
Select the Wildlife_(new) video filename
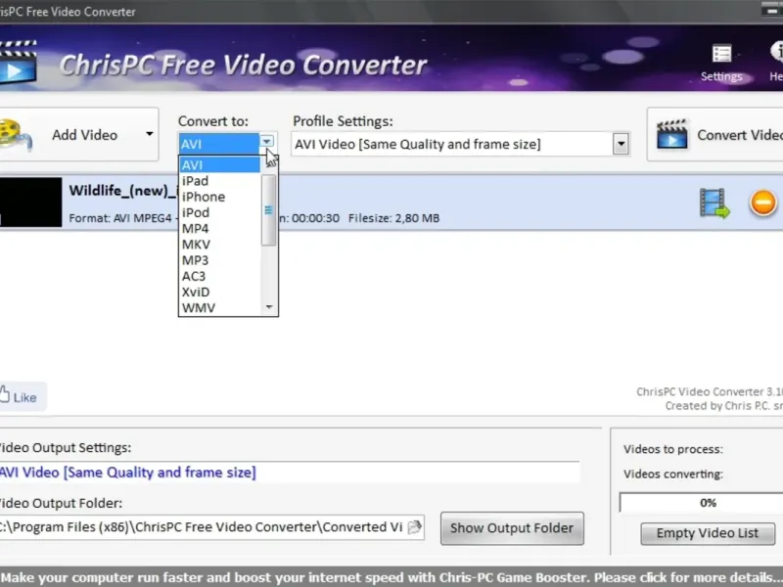click(x=123, y=190)
